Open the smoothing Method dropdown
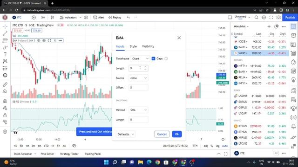 click(x=138, y=110)
